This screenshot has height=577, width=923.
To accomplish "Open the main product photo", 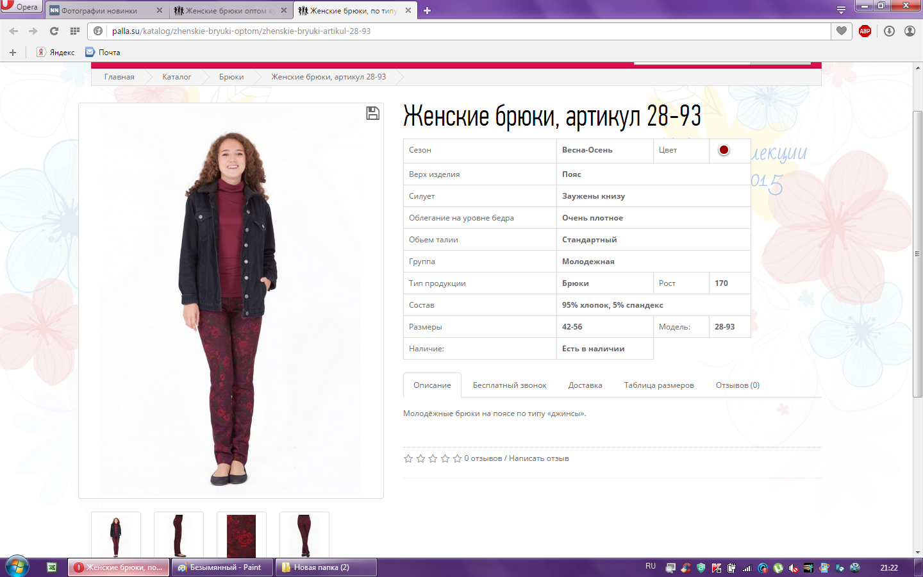I will (231, 301).
